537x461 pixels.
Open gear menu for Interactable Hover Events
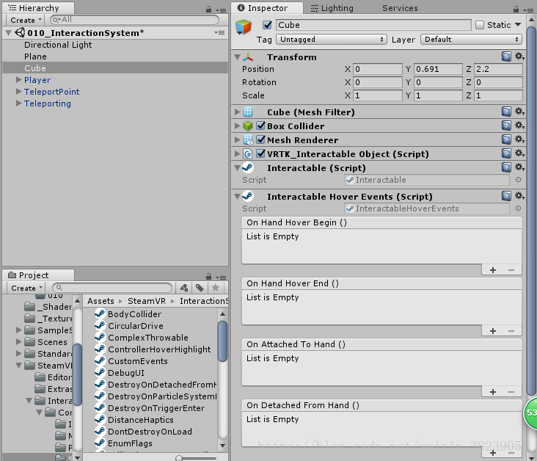point(519,196)
